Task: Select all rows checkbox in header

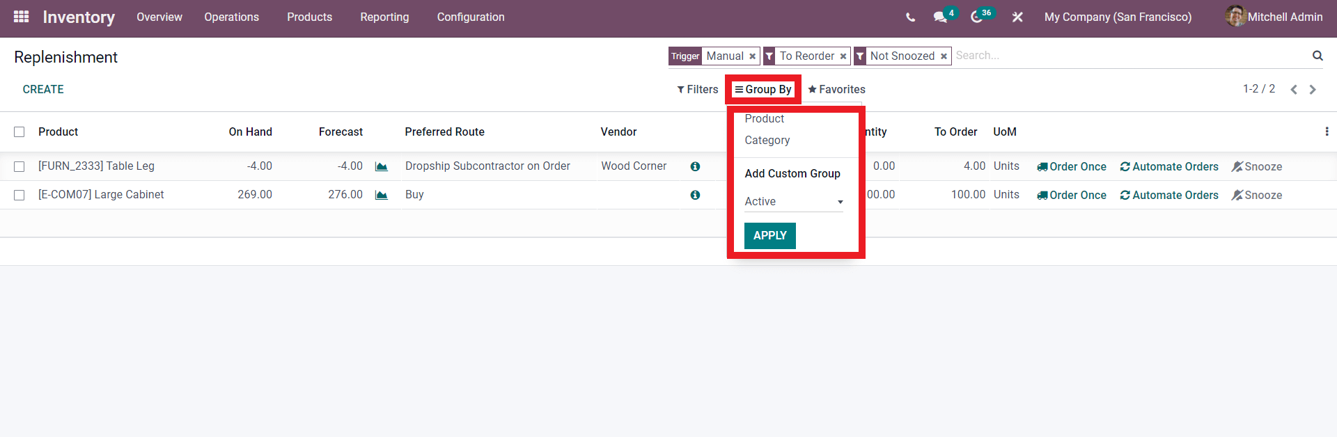Action: tap(19, 132)
